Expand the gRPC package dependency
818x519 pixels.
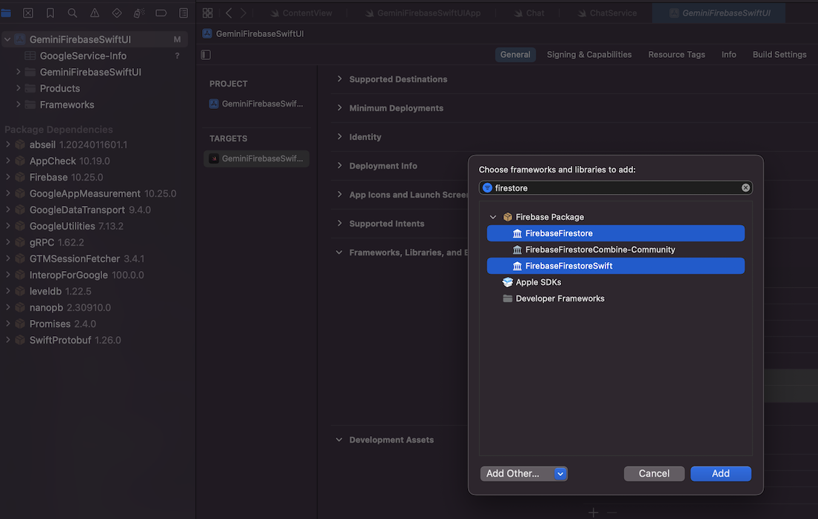pyautogui.click(x=8, y=242)
